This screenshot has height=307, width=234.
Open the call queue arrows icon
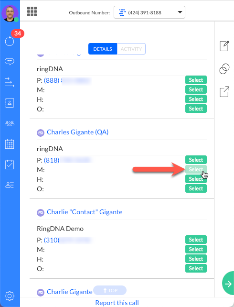pos(10,82)
